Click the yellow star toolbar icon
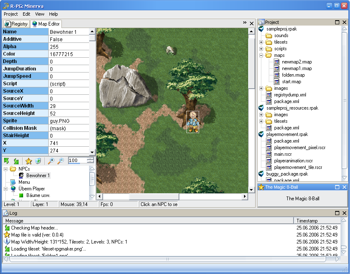Viewport: 350px width, 274px height. click(28, 161)
